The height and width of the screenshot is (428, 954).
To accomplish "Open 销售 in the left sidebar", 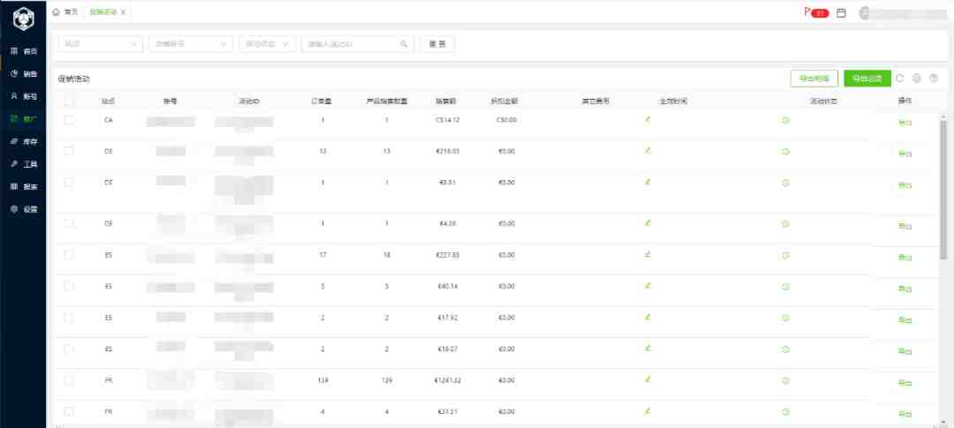I will (x=25, y=74).
